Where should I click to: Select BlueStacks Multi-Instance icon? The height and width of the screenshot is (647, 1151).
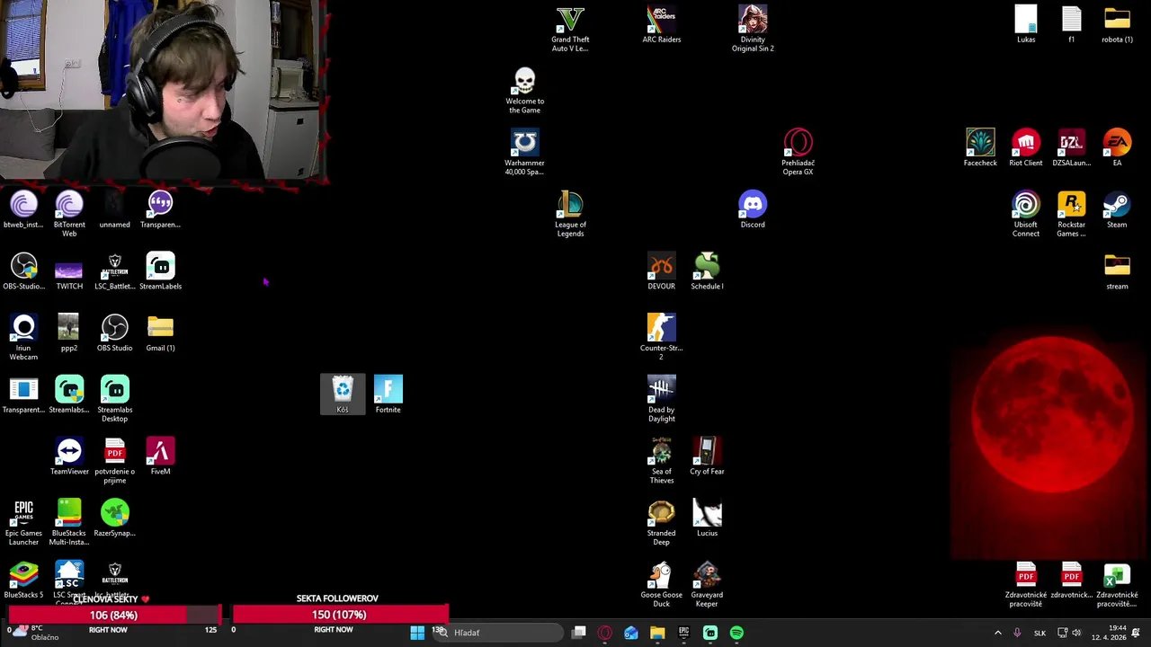pos(69,523)
